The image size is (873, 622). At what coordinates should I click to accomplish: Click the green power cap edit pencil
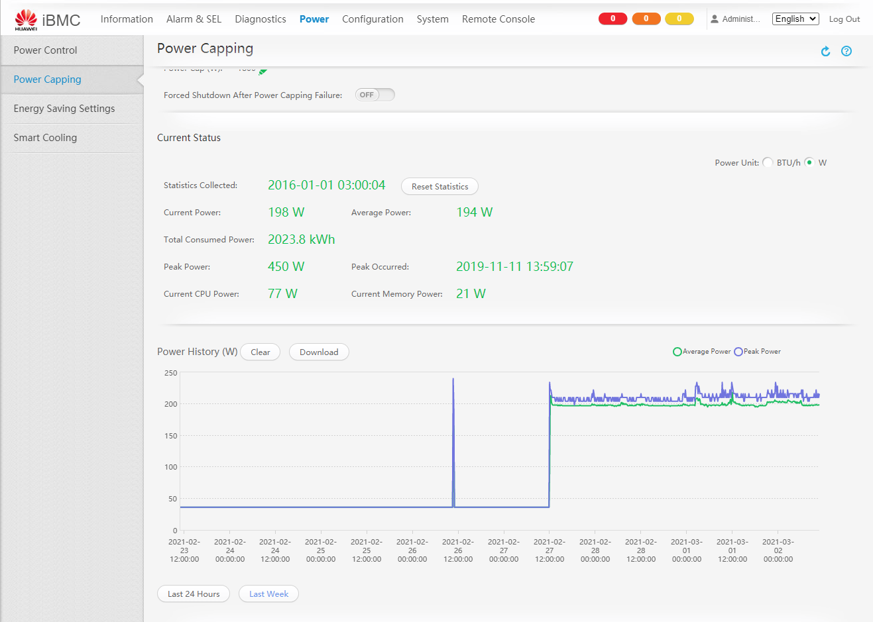tap(262, 71)
